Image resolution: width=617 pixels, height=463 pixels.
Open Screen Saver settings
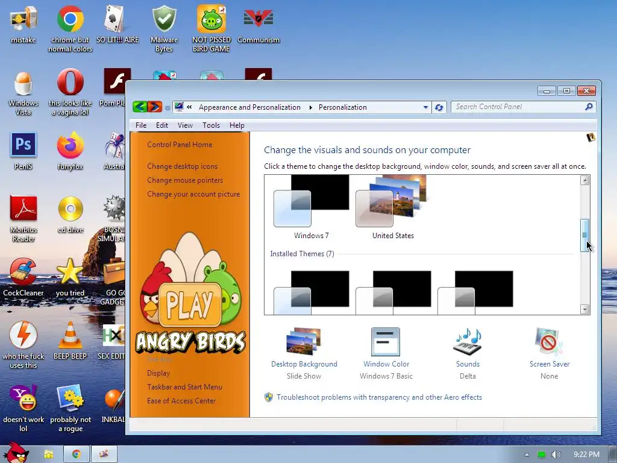click(550, 353)
